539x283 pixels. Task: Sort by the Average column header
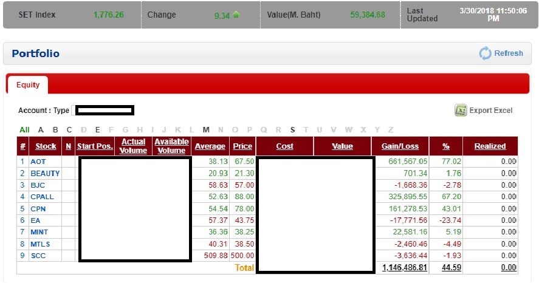pos(210,146)
